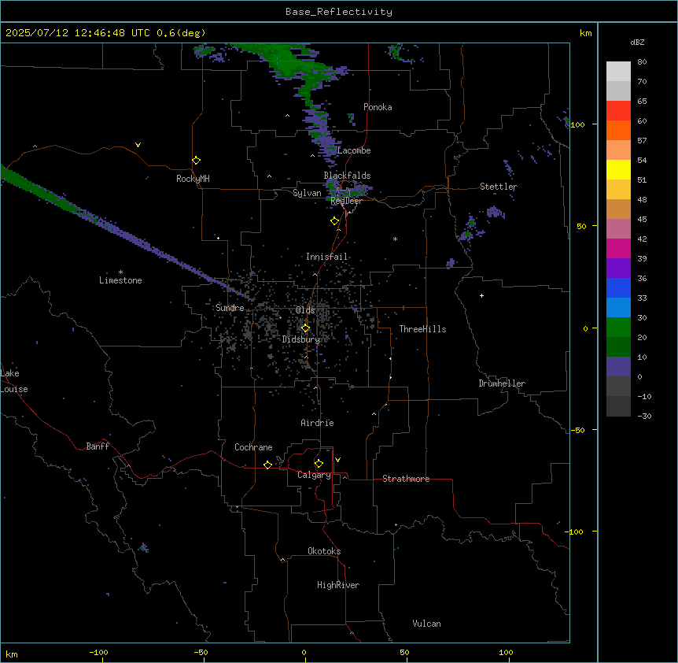Image resolution: width=678 pixels, height=663 pixels.
Task: Click the white plus marker west of Drumheller
Action: [x=481, y=295]
